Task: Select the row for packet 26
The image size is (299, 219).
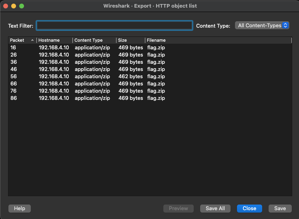Action: 150,55
